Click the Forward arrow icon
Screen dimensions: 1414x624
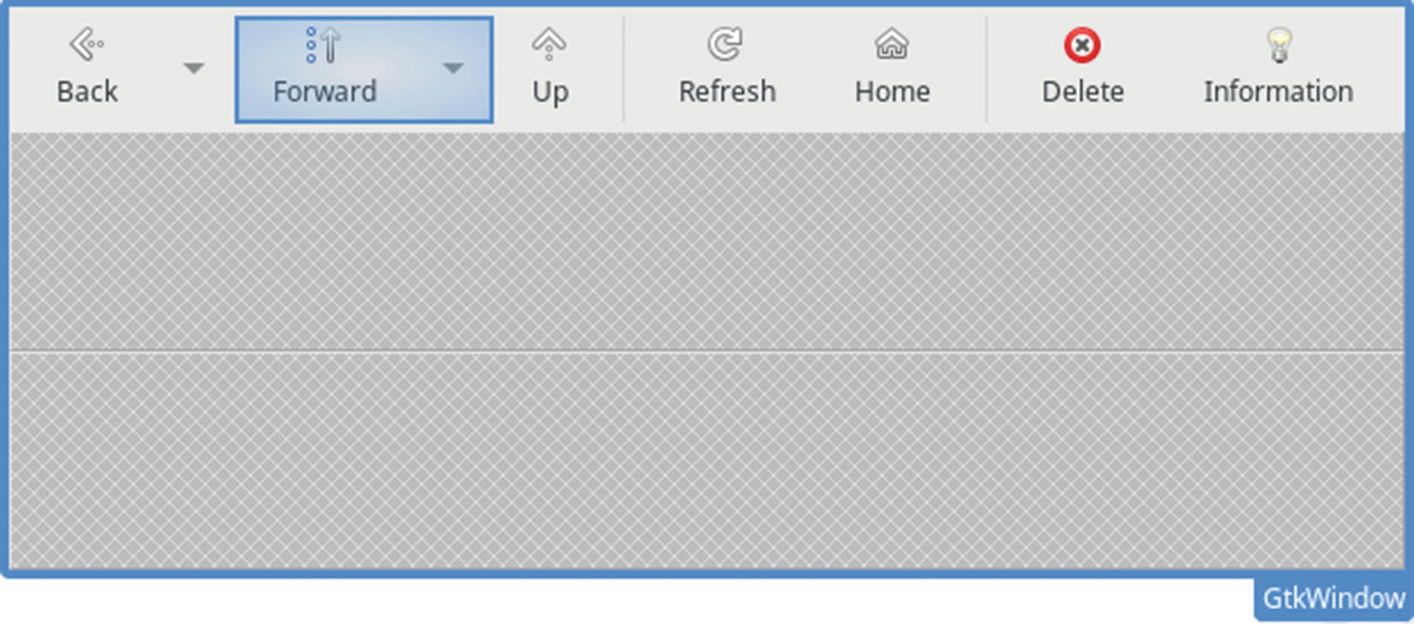pyautogui.click(x=324, y=44)
